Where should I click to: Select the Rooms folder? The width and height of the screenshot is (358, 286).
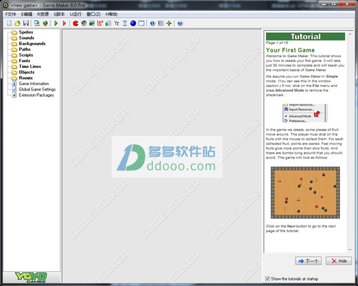(x=26, y=78)
